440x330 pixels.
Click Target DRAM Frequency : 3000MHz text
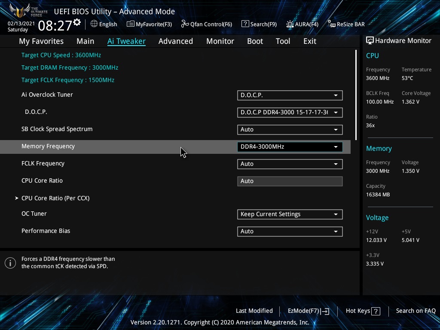pos(70,67)
